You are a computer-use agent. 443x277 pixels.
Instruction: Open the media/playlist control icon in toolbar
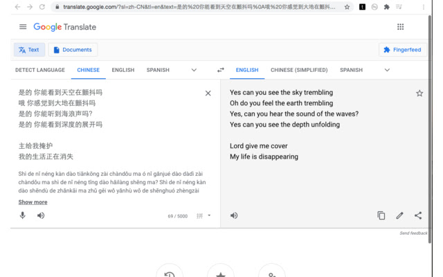click(399, 7)
